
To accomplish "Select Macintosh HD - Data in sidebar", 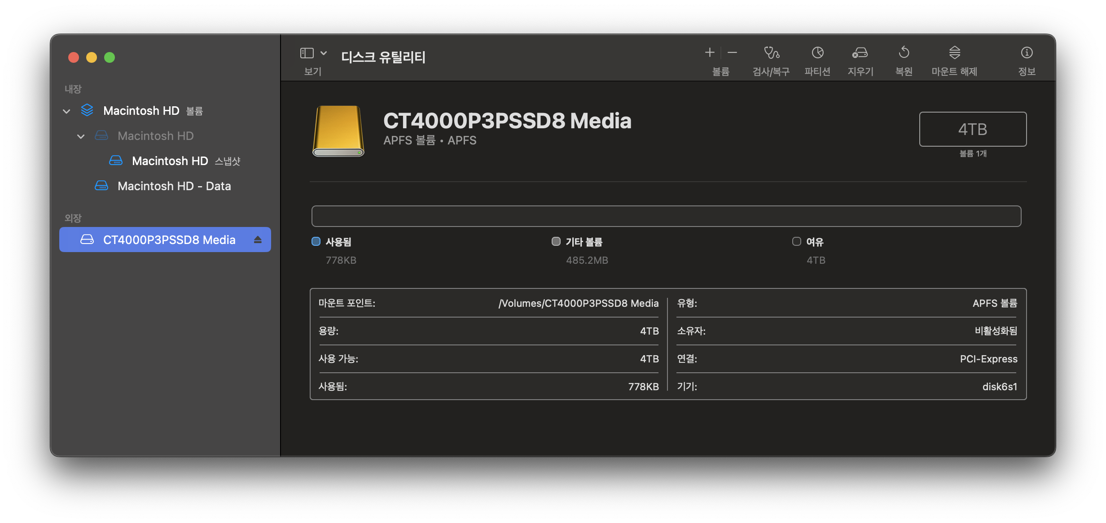I will click(174, 186).
